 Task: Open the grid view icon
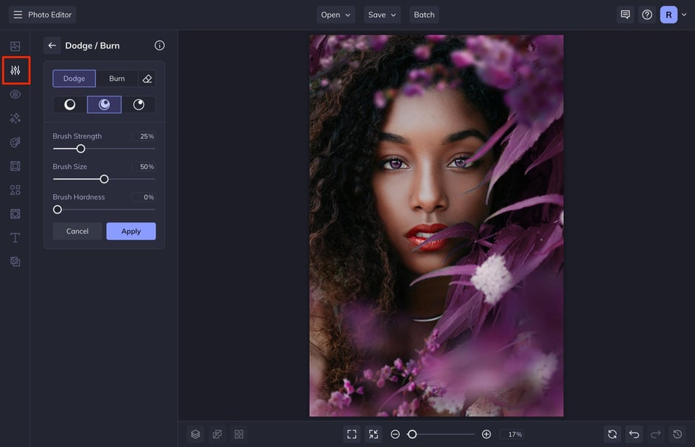tap(239, 434)
